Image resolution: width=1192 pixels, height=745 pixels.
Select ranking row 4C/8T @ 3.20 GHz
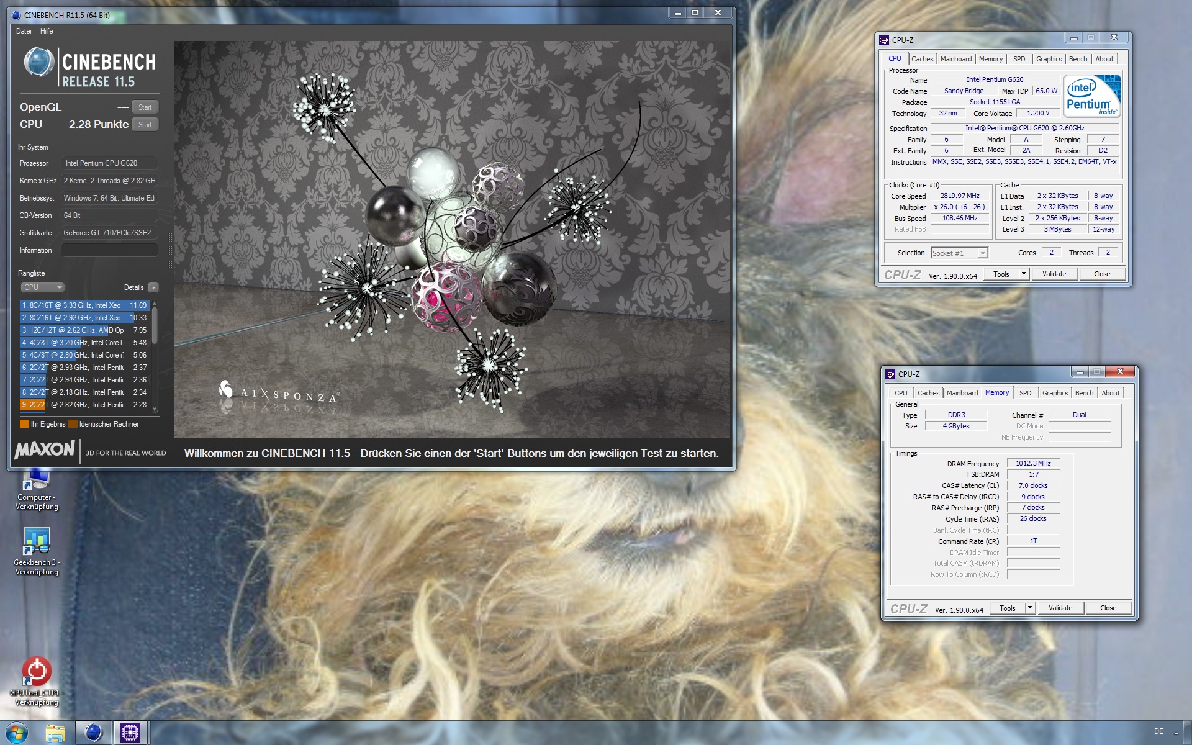tap(84, 343)
